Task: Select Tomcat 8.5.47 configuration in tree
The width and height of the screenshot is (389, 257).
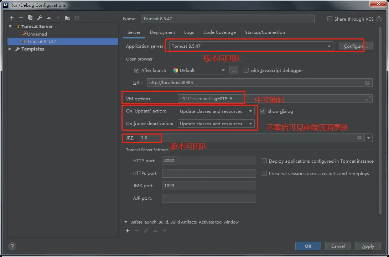Action: tap(63, 41)
